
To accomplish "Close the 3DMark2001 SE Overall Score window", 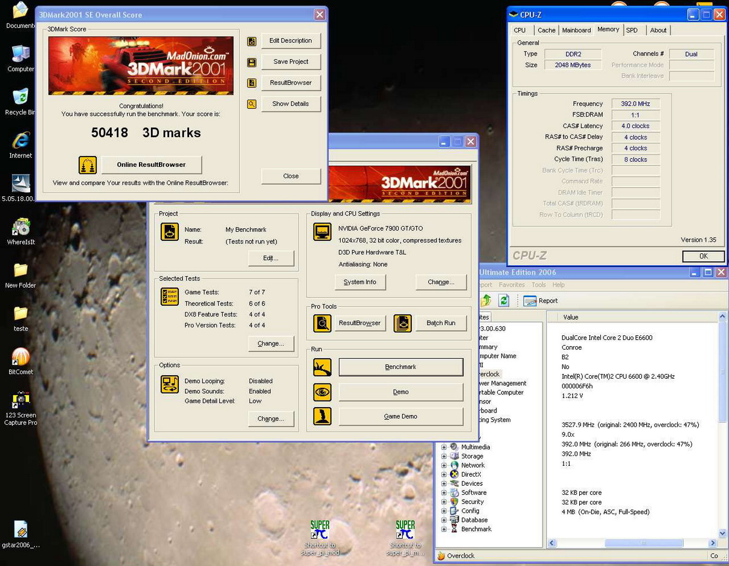I will coord(320,14).
